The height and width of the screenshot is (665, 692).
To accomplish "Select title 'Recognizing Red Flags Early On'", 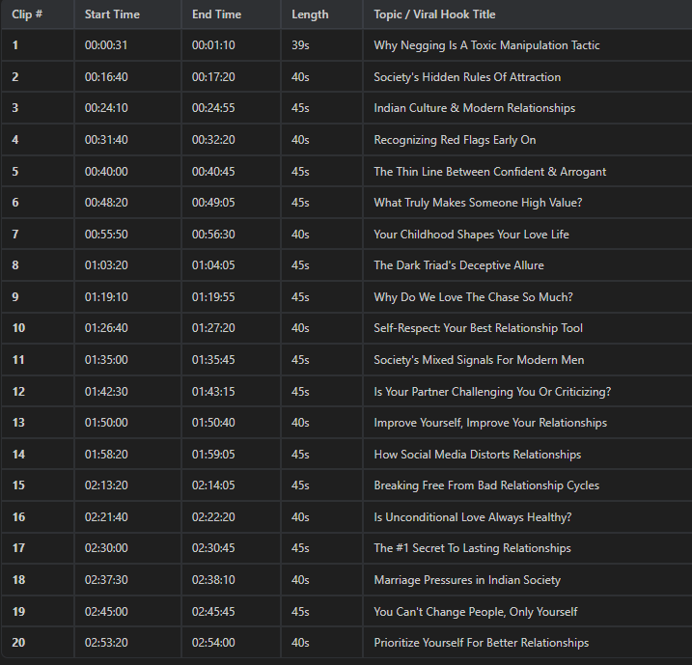I will 455,140.
